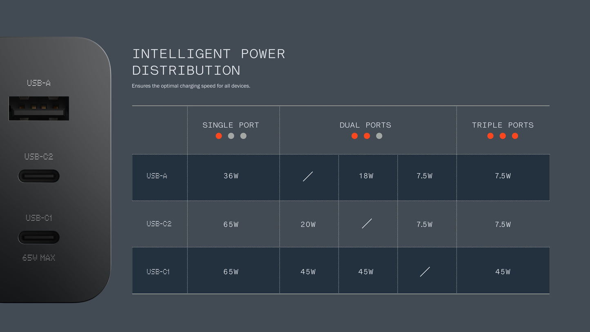Click the USB-A row label in the table

click(x=157, y=176)
